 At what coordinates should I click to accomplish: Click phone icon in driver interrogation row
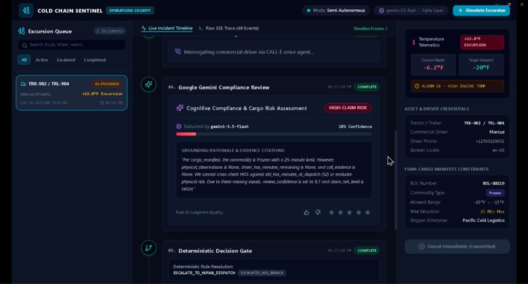(178, 52)
